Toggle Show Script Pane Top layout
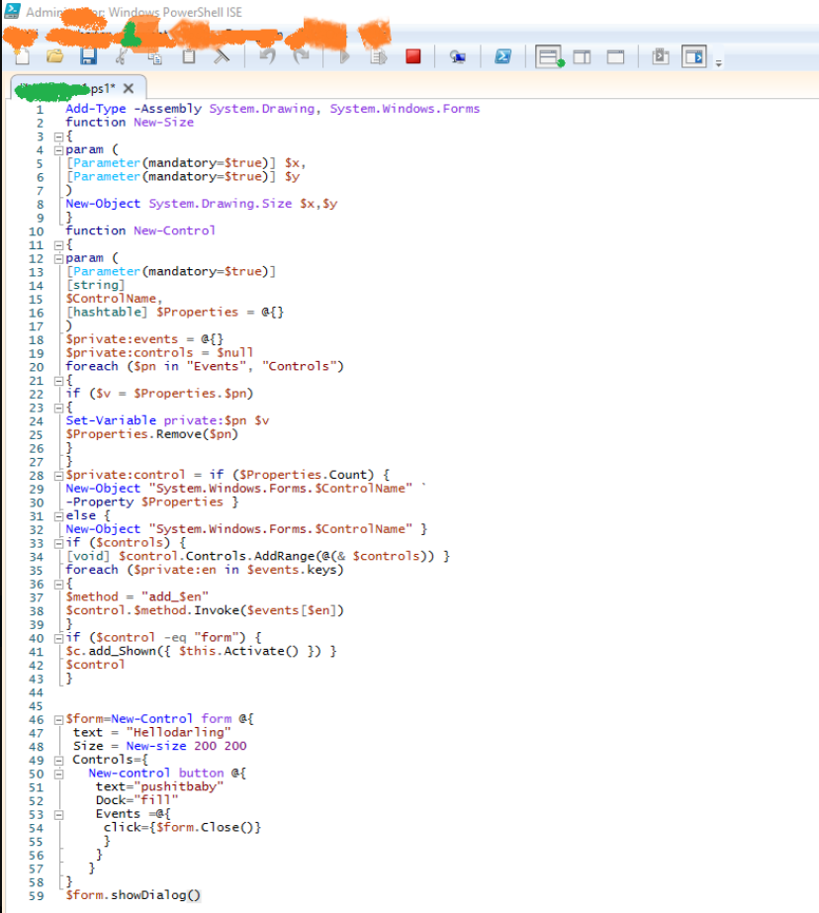Viewport: 819px width, 913px height. pos(550,56)
